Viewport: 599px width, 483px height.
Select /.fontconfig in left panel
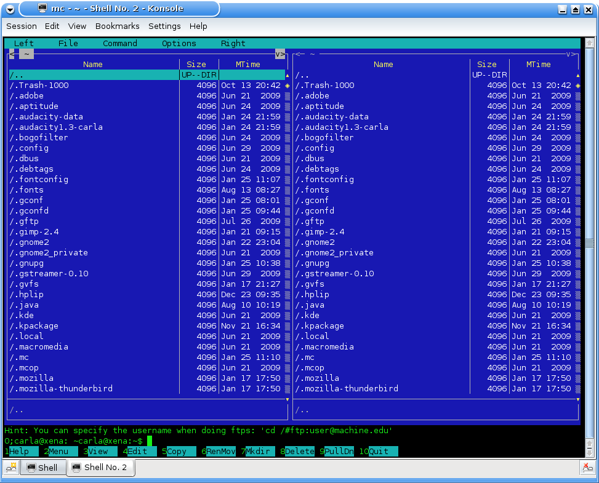(x=147, y=179)
